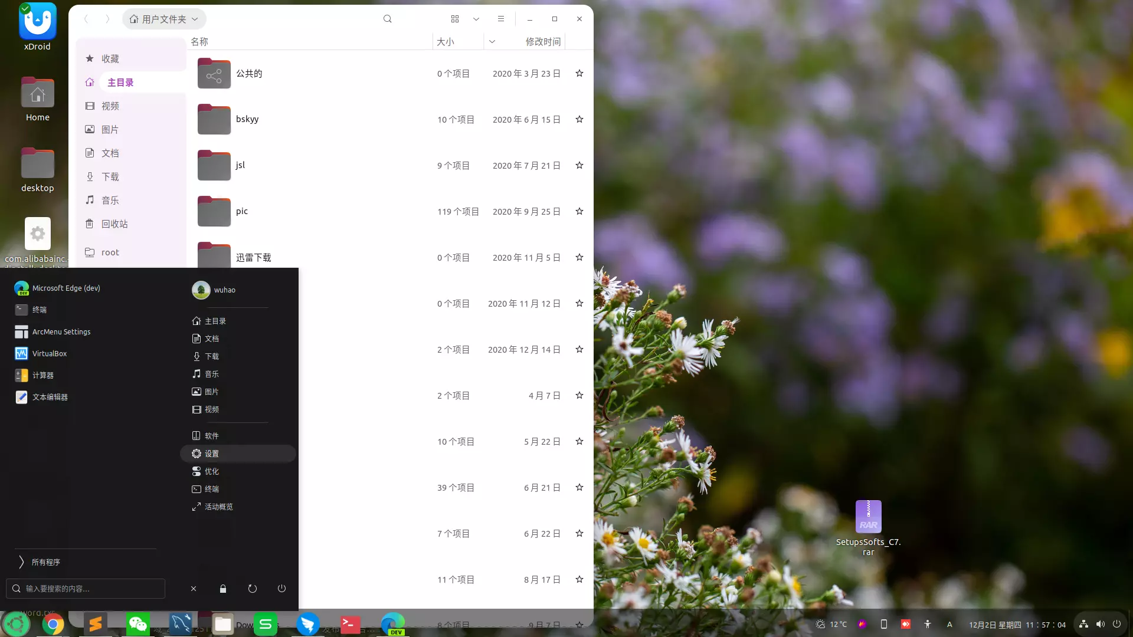Open Chrome from the taskbar
This screenshot has width=1133, height=637.
click(x=53, y=624)
